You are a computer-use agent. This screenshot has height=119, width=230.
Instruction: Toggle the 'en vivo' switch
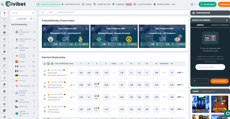coord(14,19)
